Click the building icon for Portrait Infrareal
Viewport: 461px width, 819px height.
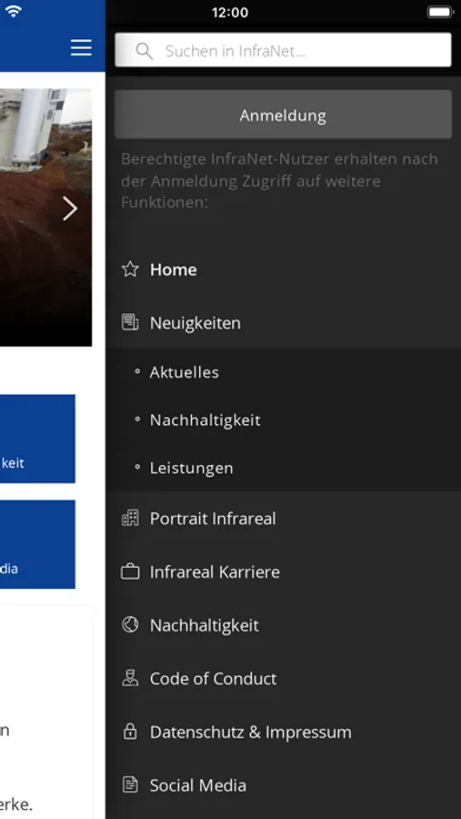130,518
